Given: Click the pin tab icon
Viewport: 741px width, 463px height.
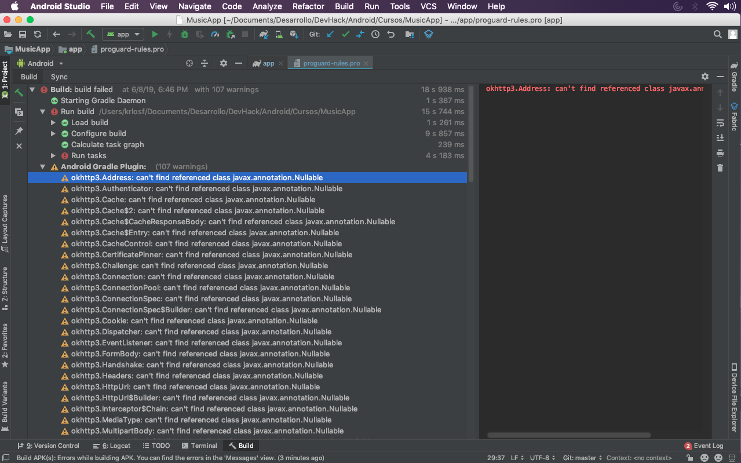Looking at the screenshot, I should 19,131.
